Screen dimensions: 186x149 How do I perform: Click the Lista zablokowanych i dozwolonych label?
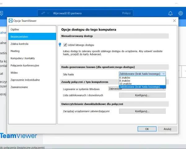coord(83,95)
